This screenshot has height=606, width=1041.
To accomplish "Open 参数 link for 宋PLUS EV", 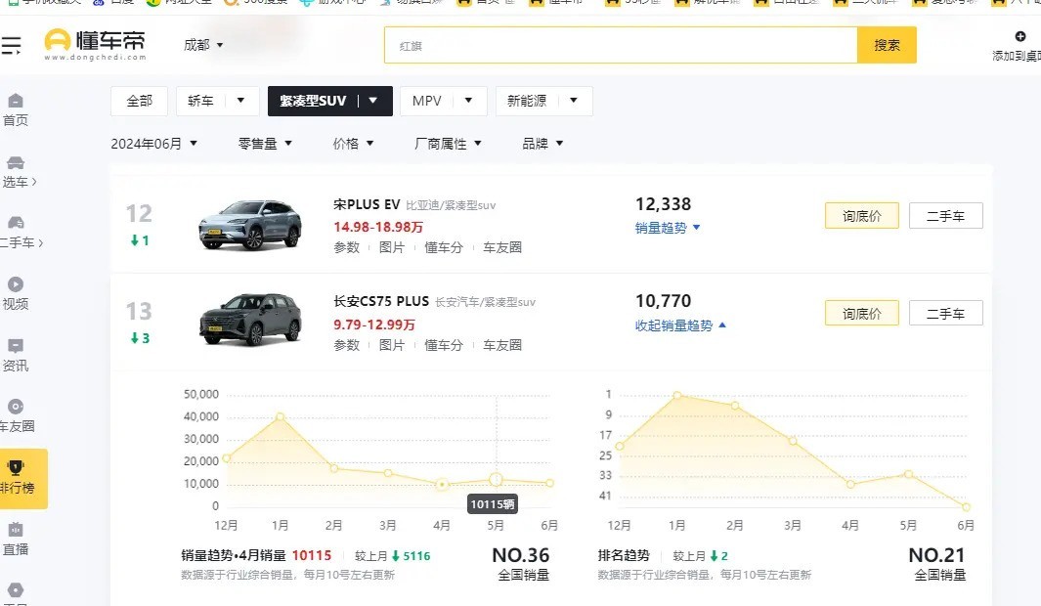I will click(347, 247).
